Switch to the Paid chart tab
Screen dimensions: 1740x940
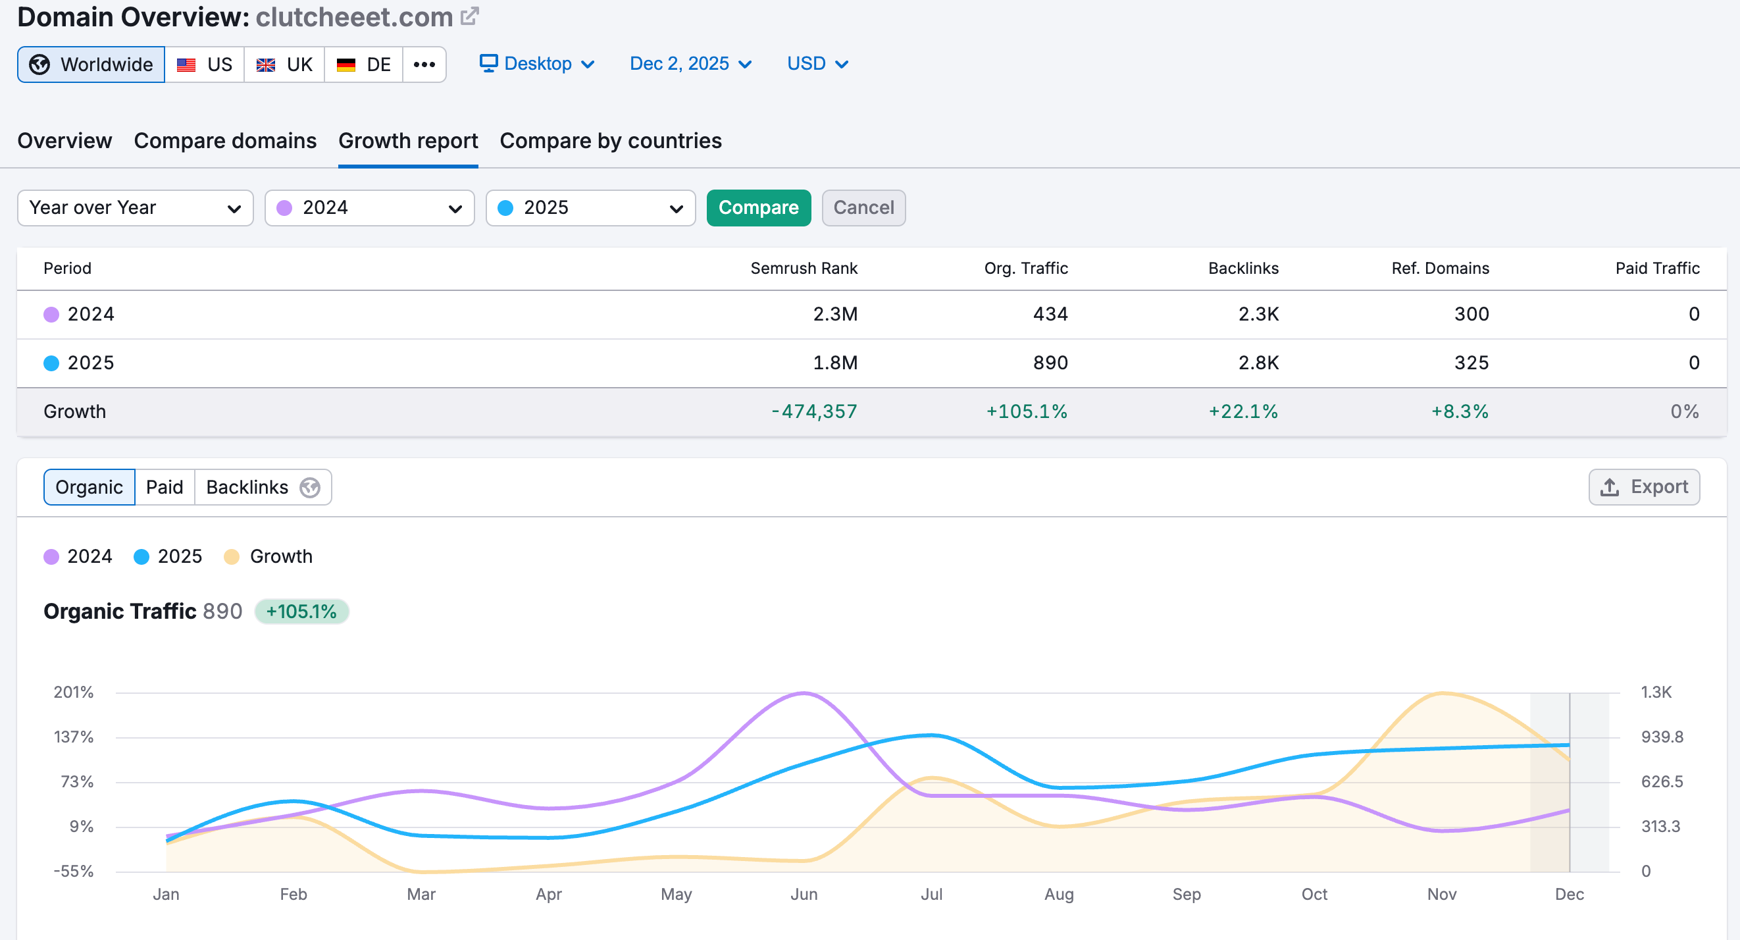point(165,487)
